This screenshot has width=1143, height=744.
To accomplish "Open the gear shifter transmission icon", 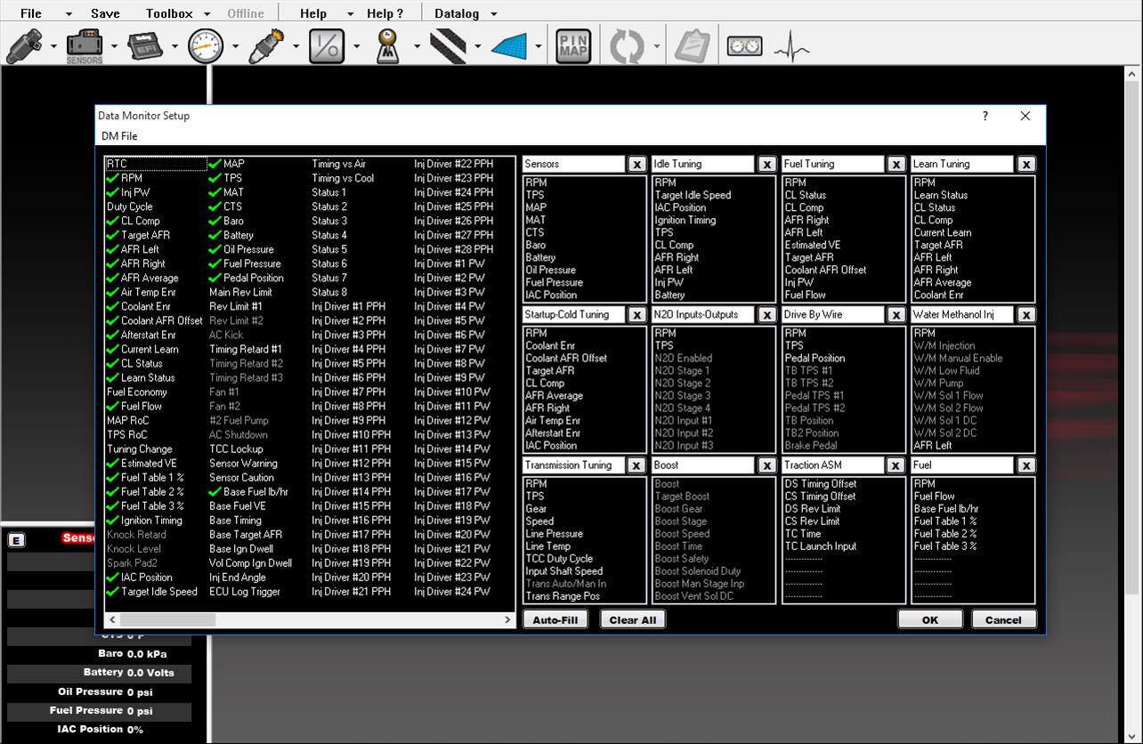I will point(387,46).
